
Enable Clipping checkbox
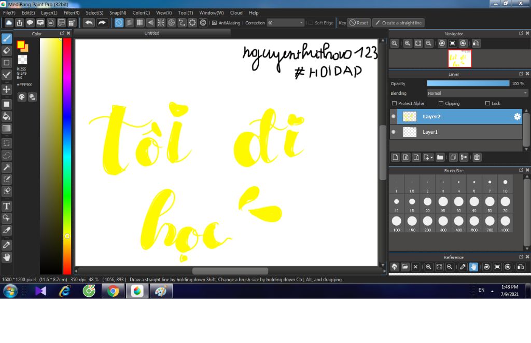coord(441,103)
